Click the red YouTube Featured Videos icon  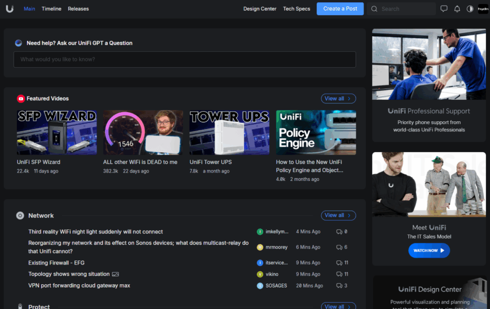point(21,99)
